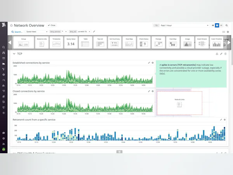Open the exclamation Monitors icon in sidebar

pyautogui.click(x=4, y=75)
